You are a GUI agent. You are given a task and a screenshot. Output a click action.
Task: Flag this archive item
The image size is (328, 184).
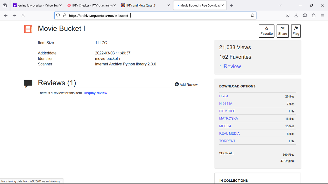pyautogui.click(x=296, y=31)
